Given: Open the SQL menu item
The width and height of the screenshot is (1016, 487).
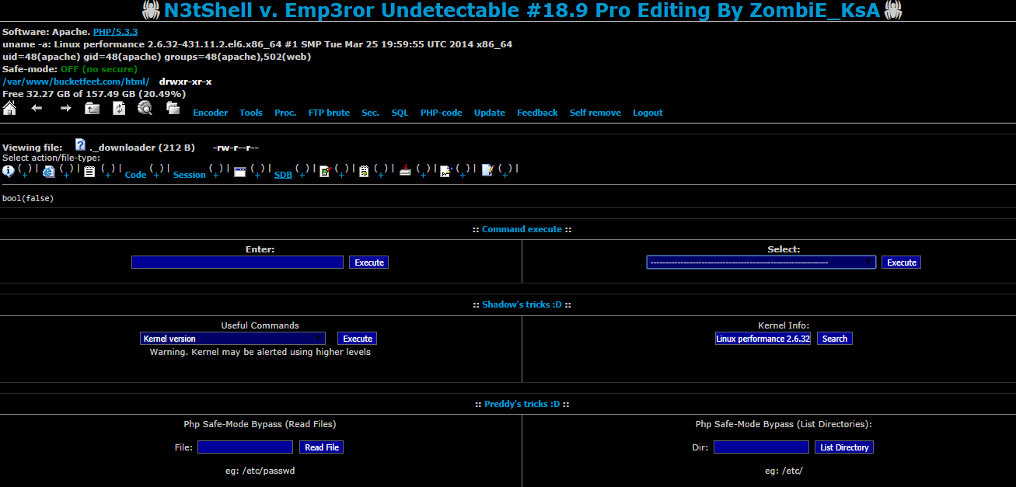Looking at the screenshot, I should 400,113.
